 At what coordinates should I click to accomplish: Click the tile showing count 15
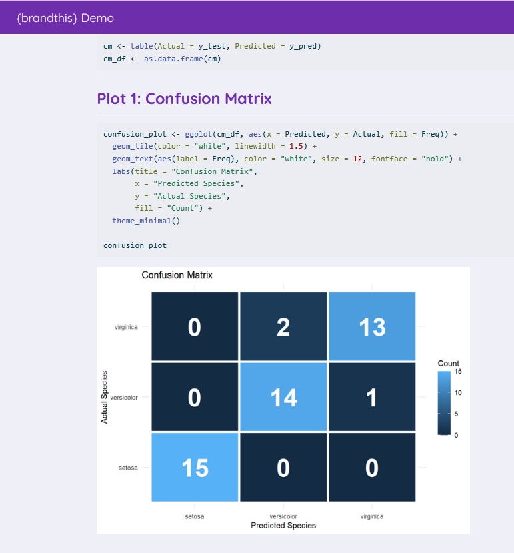tap(195, 467)
